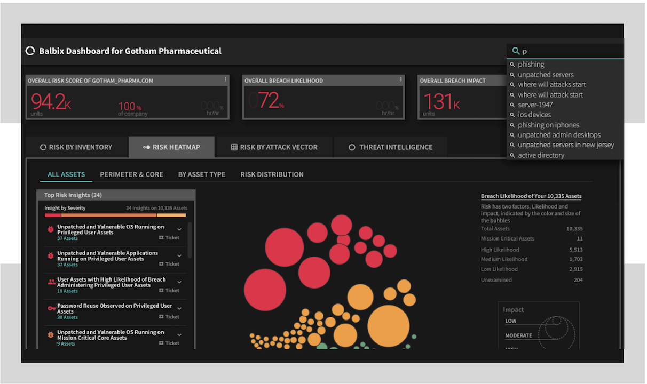Viewport: 647px width, 384px height.
Task: Switch to Perimeter & Core sub-tab
Action: click(x=131, y=174)
